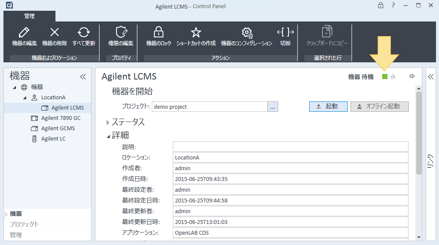Click the Control Panel app logo icon
The image size is (439, 245).
9,5
